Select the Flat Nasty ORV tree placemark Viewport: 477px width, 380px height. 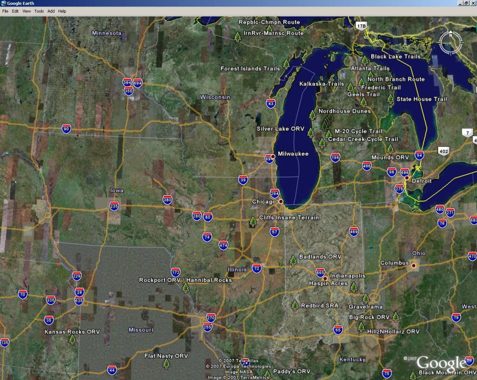166,363
